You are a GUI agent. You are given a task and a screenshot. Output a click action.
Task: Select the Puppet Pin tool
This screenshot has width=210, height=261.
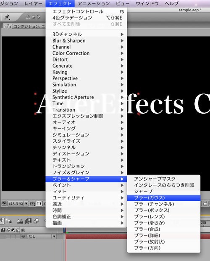[7, 17]
